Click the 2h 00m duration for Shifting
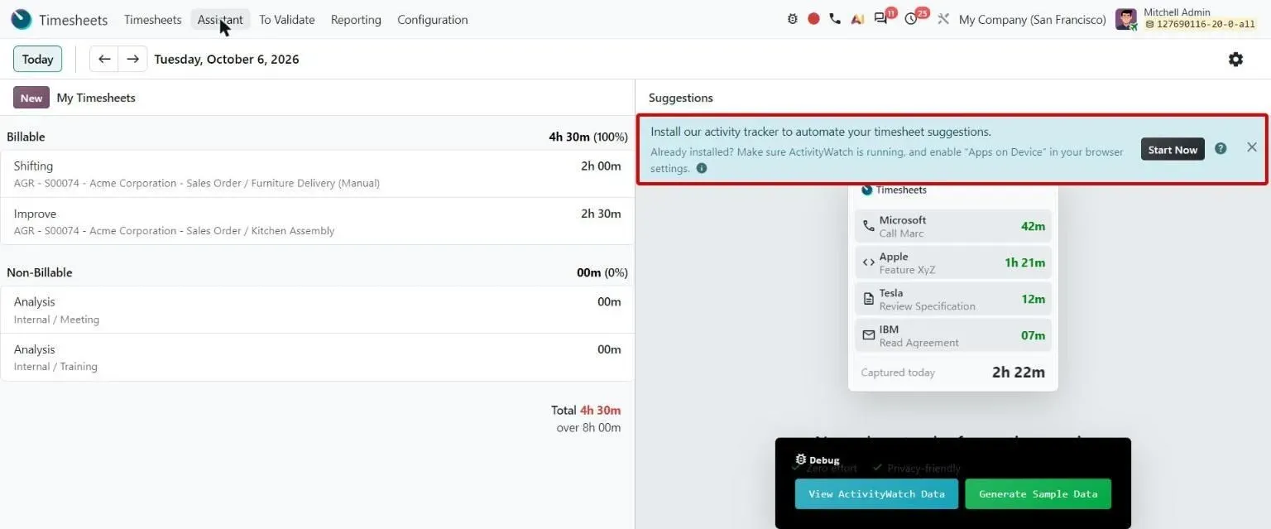The height and width of the screenshot is (529, 1271). tap(601, 166)
